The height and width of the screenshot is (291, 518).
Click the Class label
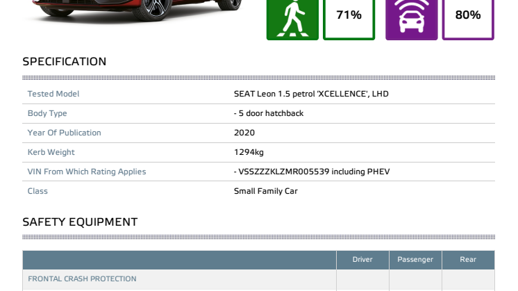[37, 191]
